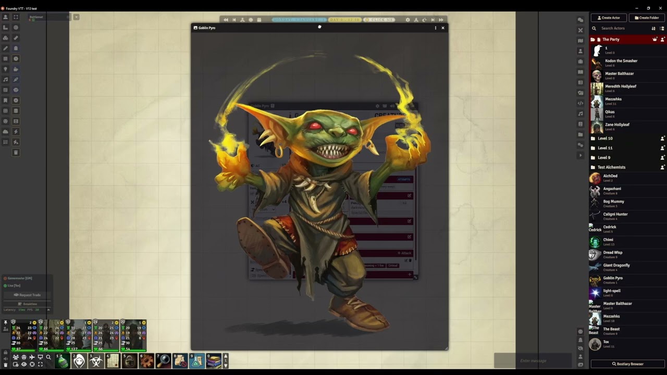This screenshot has width=667, height=375.
Task: Activate hotbar macro 2 hooded figure
Action: (x=79, y=361)
